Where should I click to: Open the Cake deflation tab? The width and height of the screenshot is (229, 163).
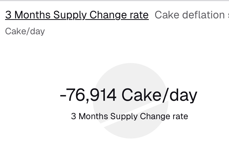pos(190,15)
